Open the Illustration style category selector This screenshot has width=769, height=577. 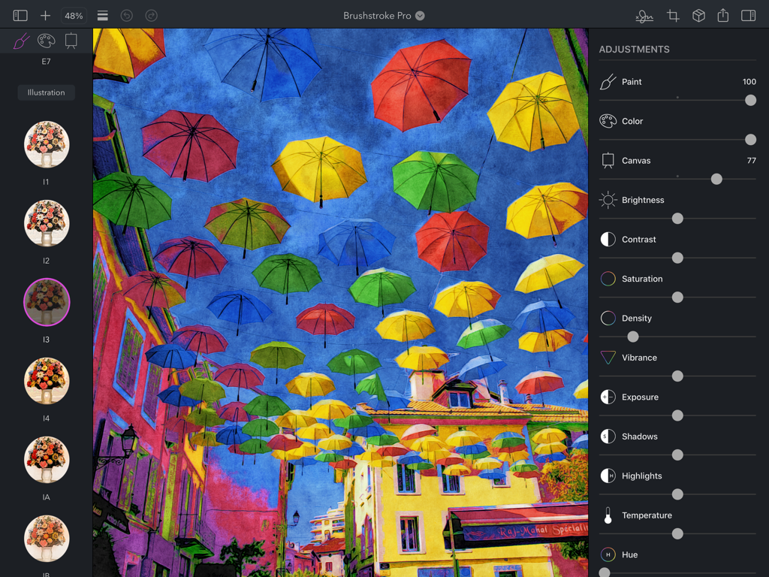pyautogui.click(x=46, y=92)
